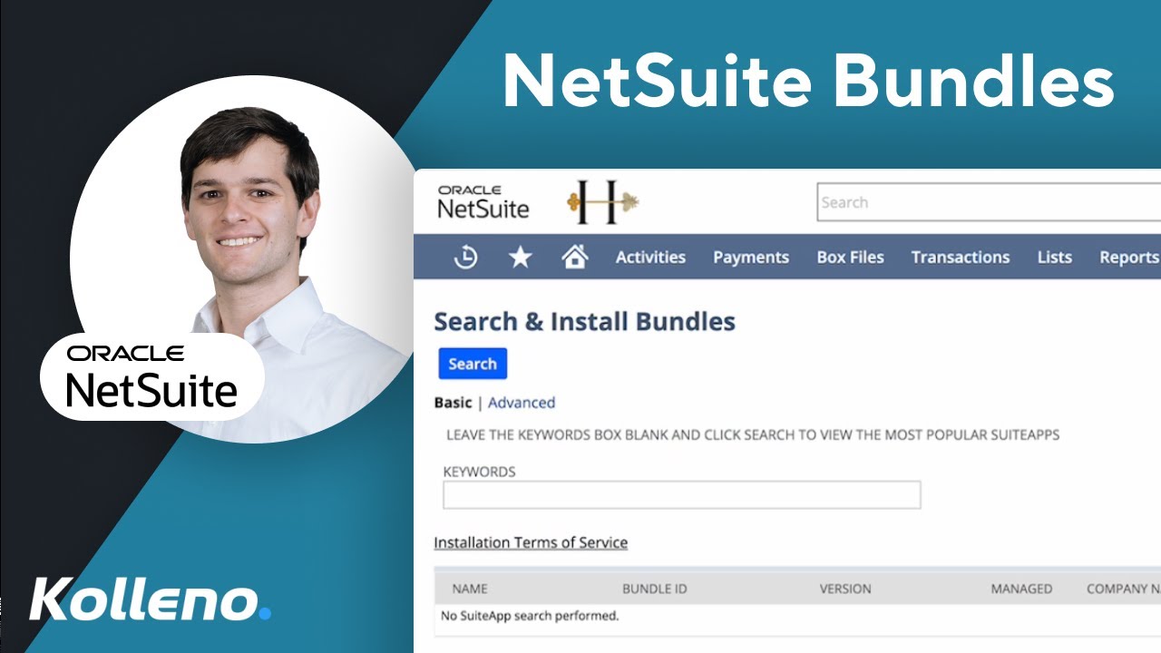Open the Payments menu
Screen dimensions: 1161x653
click(x=751, y=257)
